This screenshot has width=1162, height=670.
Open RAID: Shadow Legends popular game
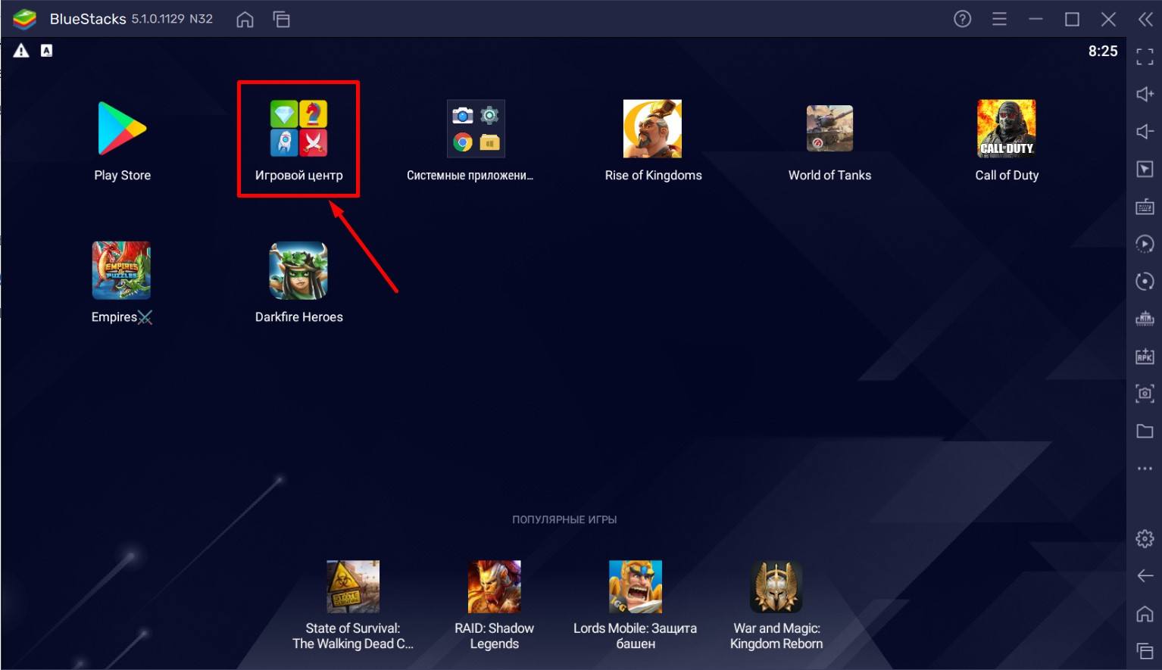point(494,587)
